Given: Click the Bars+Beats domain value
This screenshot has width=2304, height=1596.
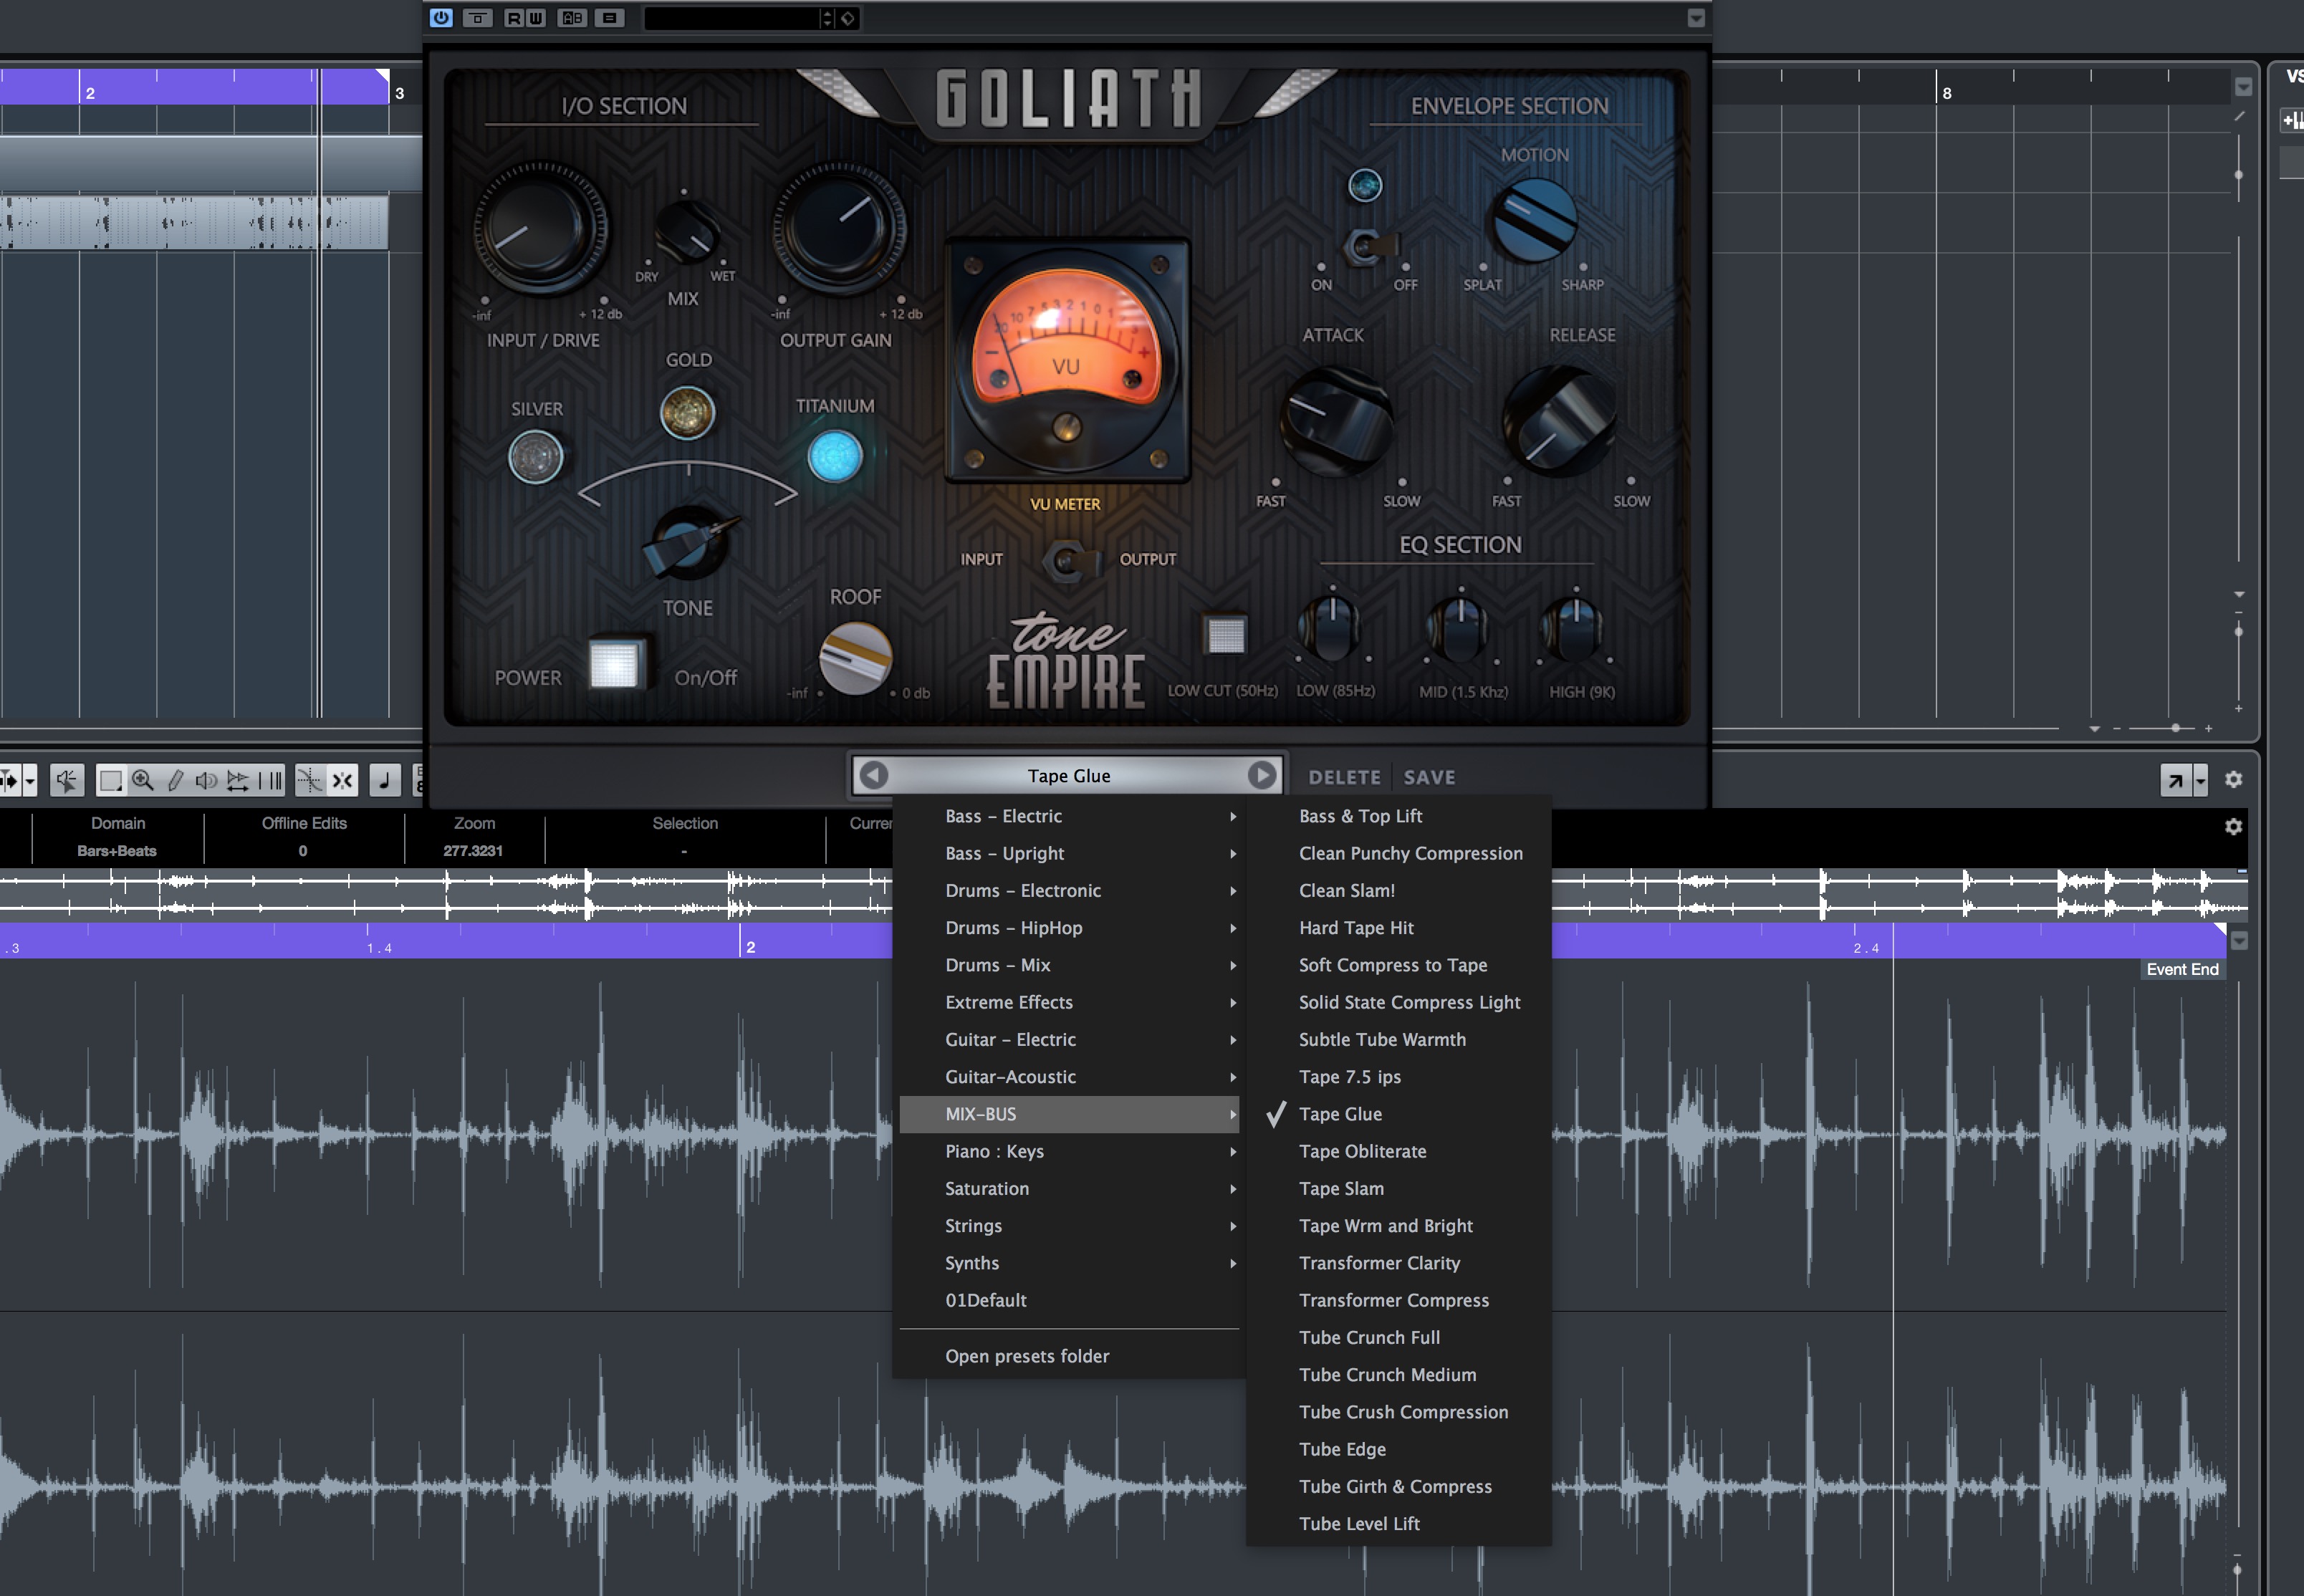Looking at the screenshot, I should coord(117,851).
